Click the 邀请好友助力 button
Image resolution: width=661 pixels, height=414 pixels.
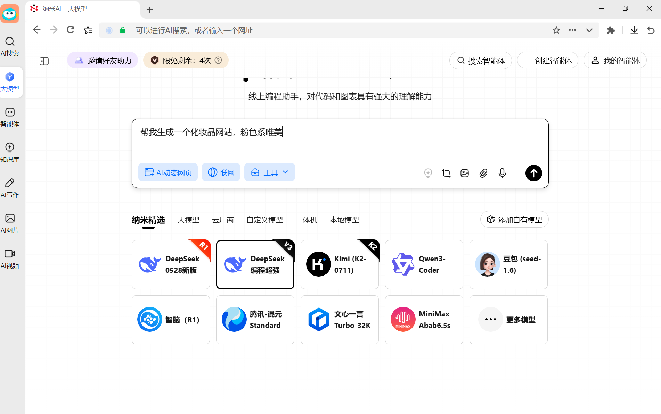tap(103, 60)
